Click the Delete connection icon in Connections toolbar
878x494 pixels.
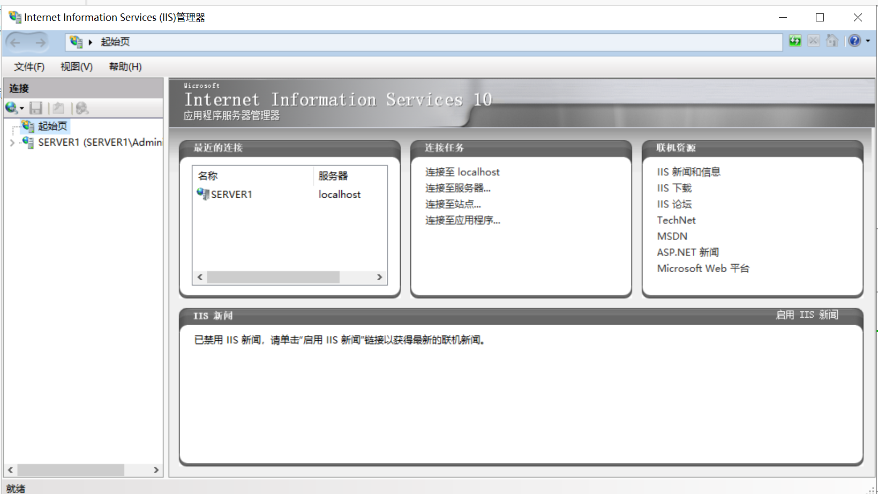[82, 108]
